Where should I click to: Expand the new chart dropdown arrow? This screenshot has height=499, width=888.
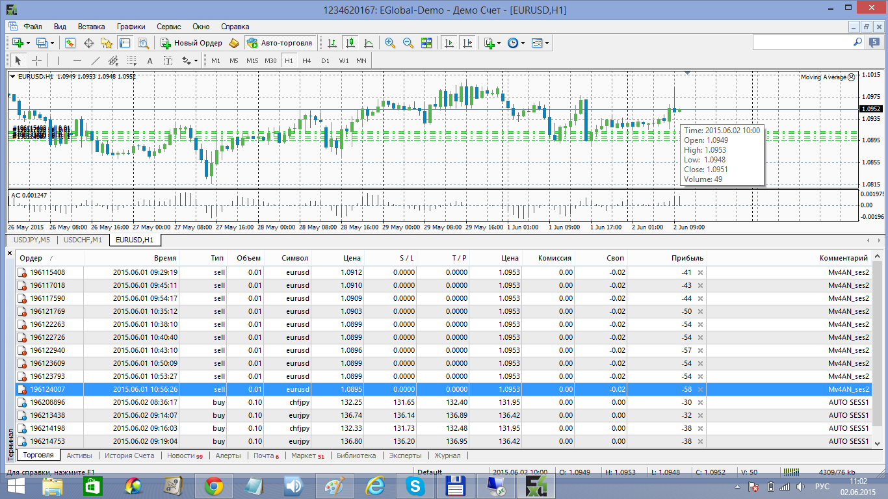pyautogui.click(x=28, y=43)
